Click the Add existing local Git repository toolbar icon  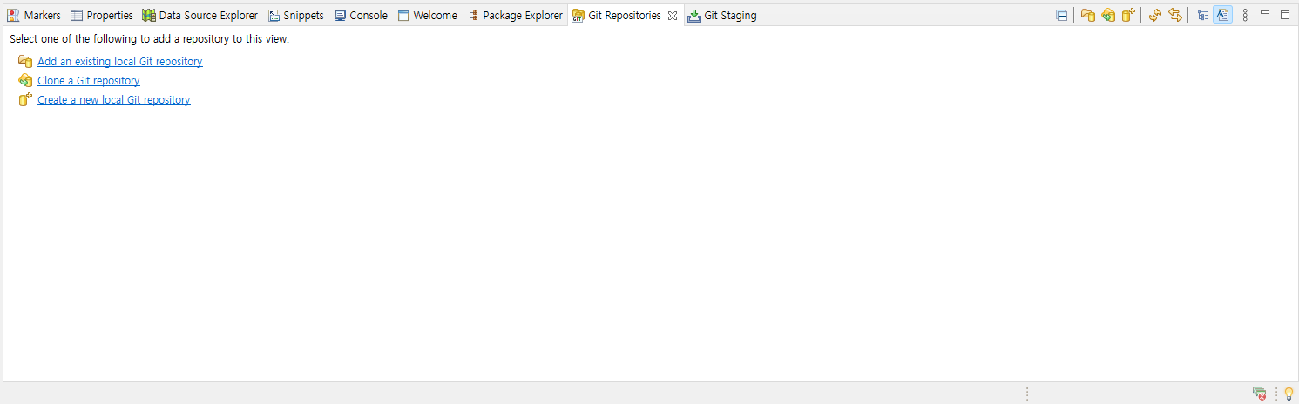tap(1087, 15)
